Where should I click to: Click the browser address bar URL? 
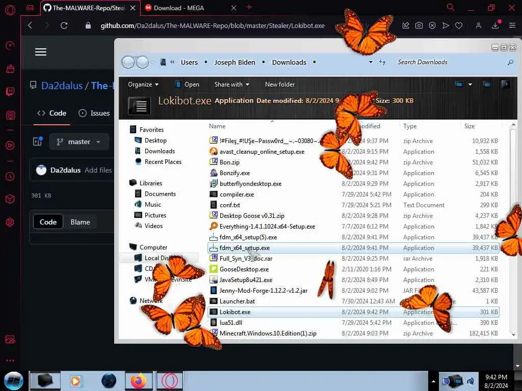tap(213, 25)
